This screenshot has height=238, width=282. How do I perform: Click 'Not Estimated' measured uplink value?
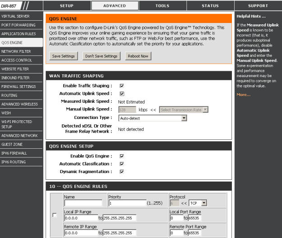(131, 102)
